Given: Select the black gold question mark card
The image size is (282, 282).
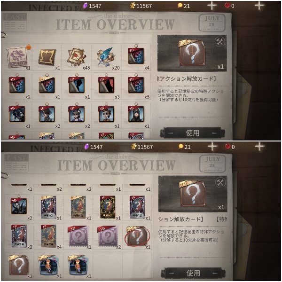Looking at the screenshot, I should tap(108, 207).
